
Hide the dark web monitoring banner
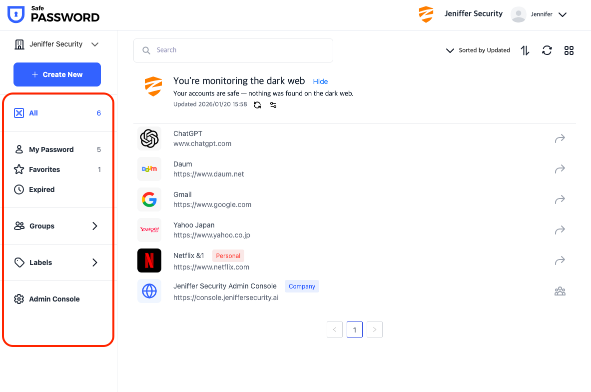[x=320, y=81]
